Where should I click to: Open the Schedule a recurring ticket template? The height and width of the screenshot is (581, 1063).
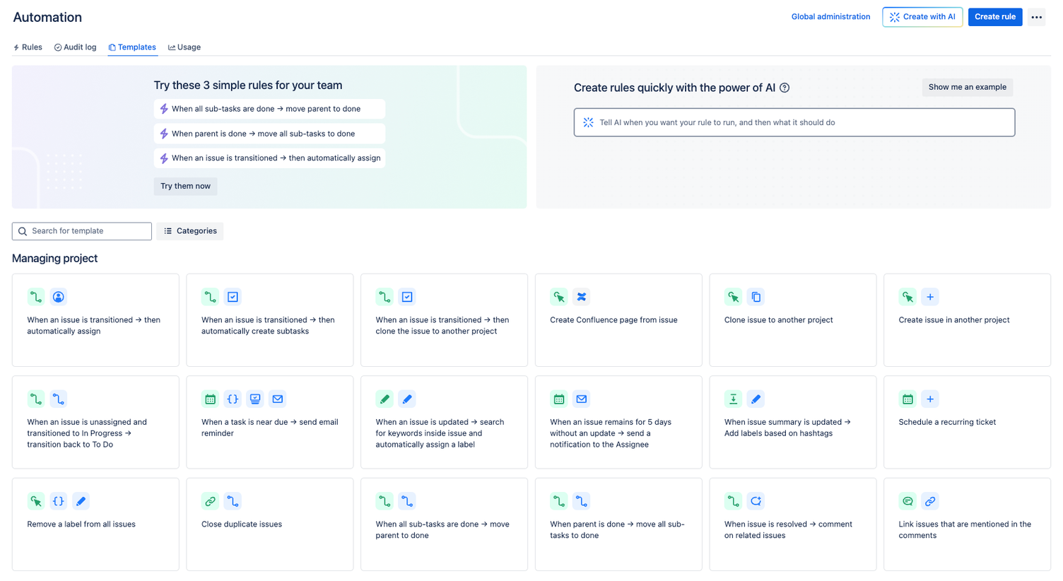(967, 422)
